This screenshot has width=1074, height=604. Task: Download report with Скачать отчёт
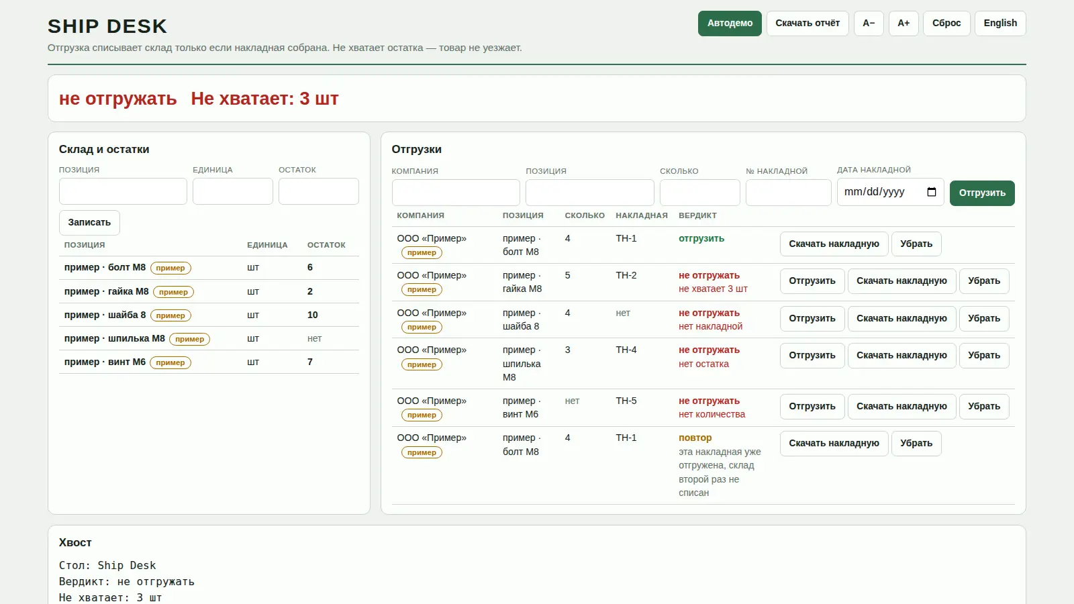[x=808, y=23]
